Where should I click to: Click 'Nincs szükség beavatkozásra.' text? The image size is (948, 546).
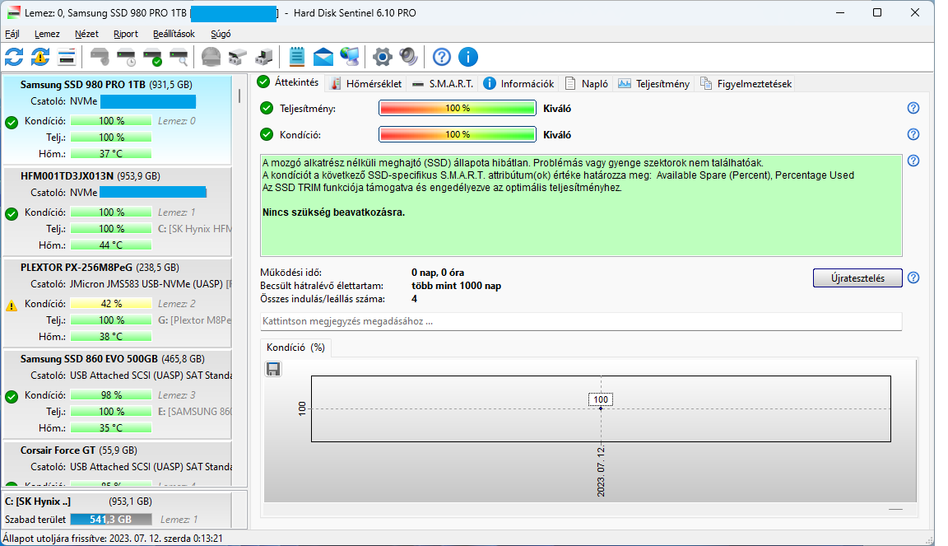[x=334, y=212]
